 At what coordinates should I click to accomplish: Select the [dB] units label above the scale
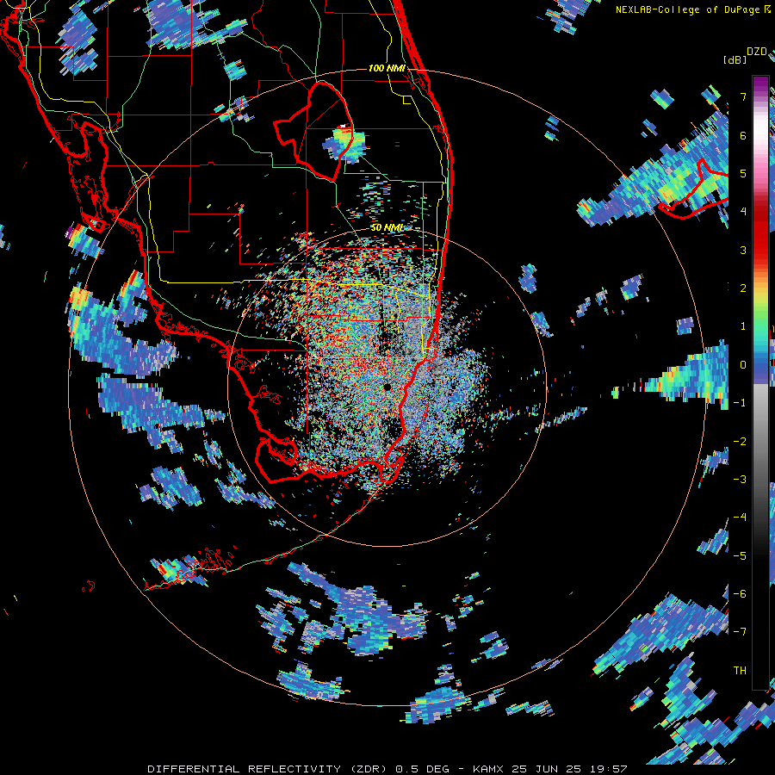(x=735, y=59)
